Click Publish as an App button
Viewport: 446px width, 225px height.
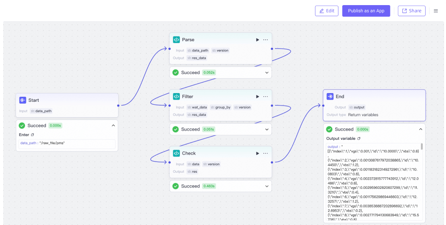[366, 11]
